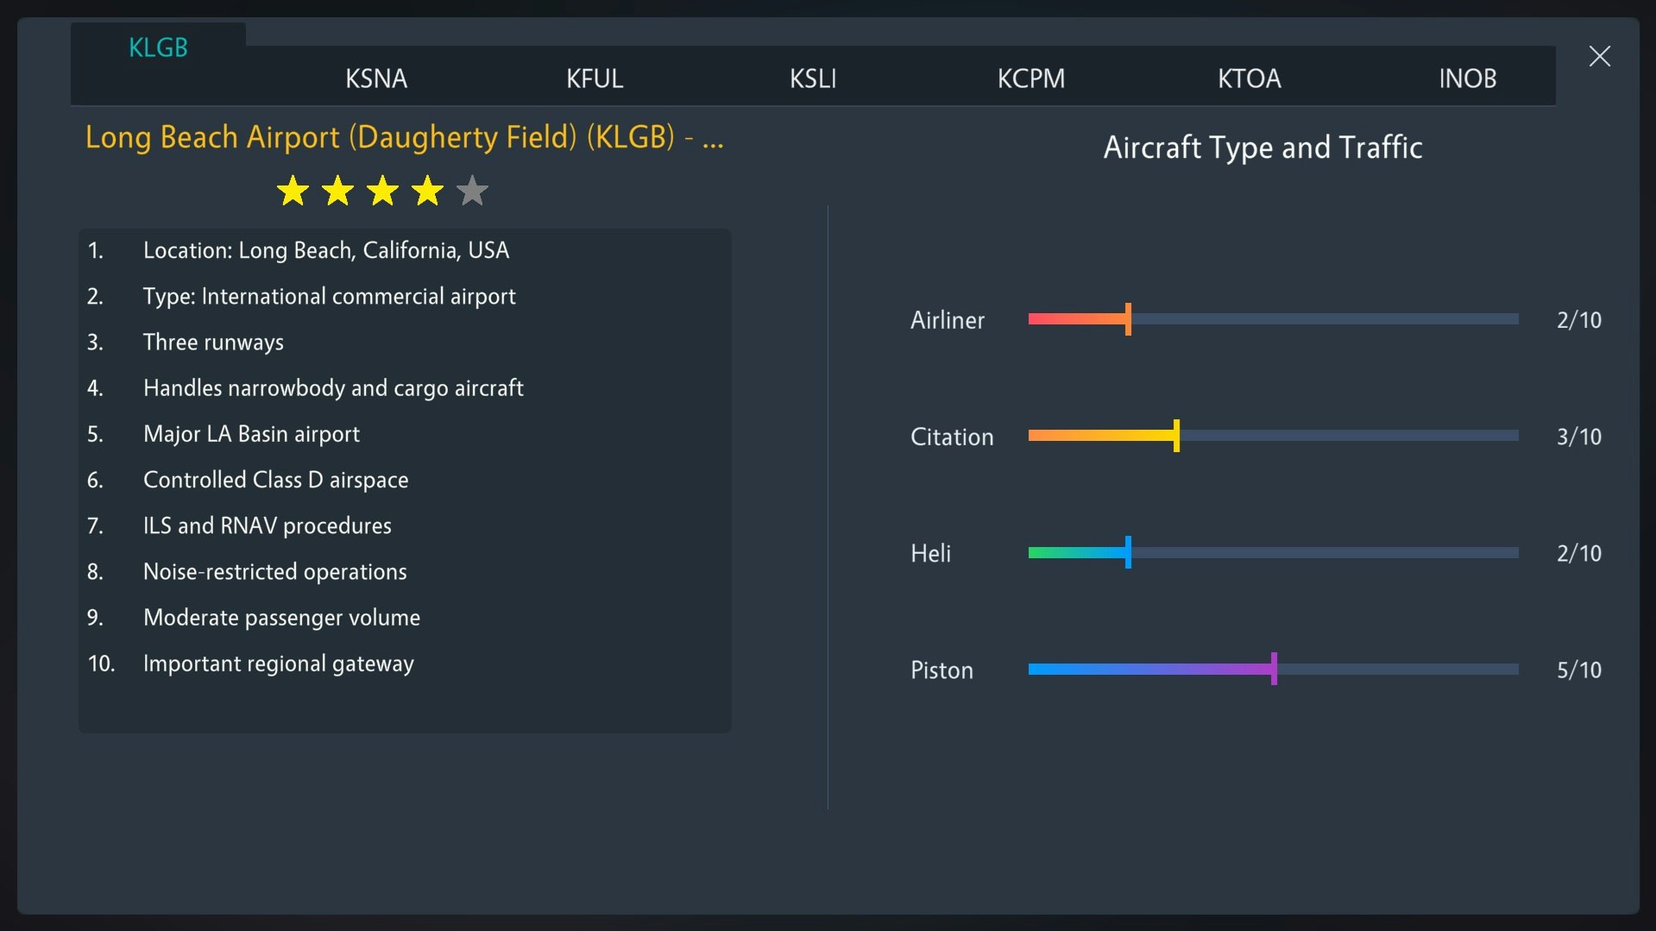Screen dimensions: 1656x931
Task: Select the Three runways list item
Action: coord(214,342)
